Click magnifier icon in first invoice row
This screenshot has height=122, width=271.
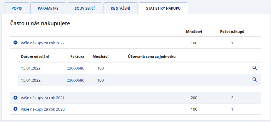point(255,68)
